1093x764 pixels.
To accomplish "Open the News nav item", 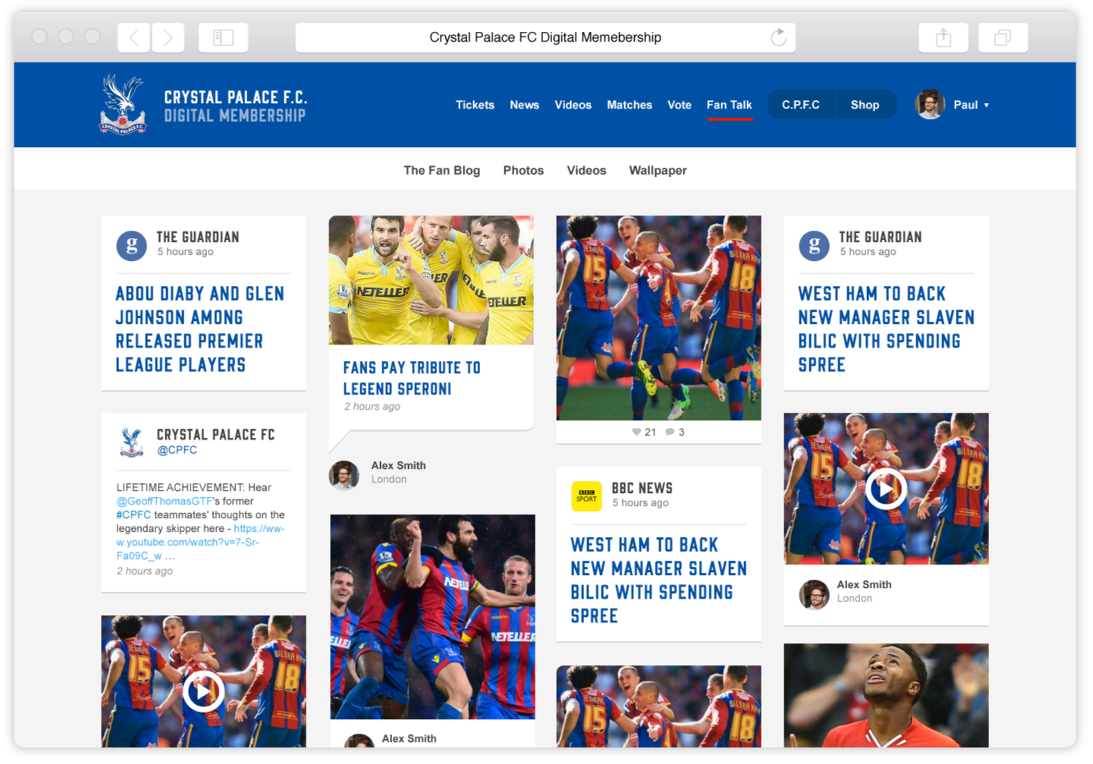I will 524,105.
